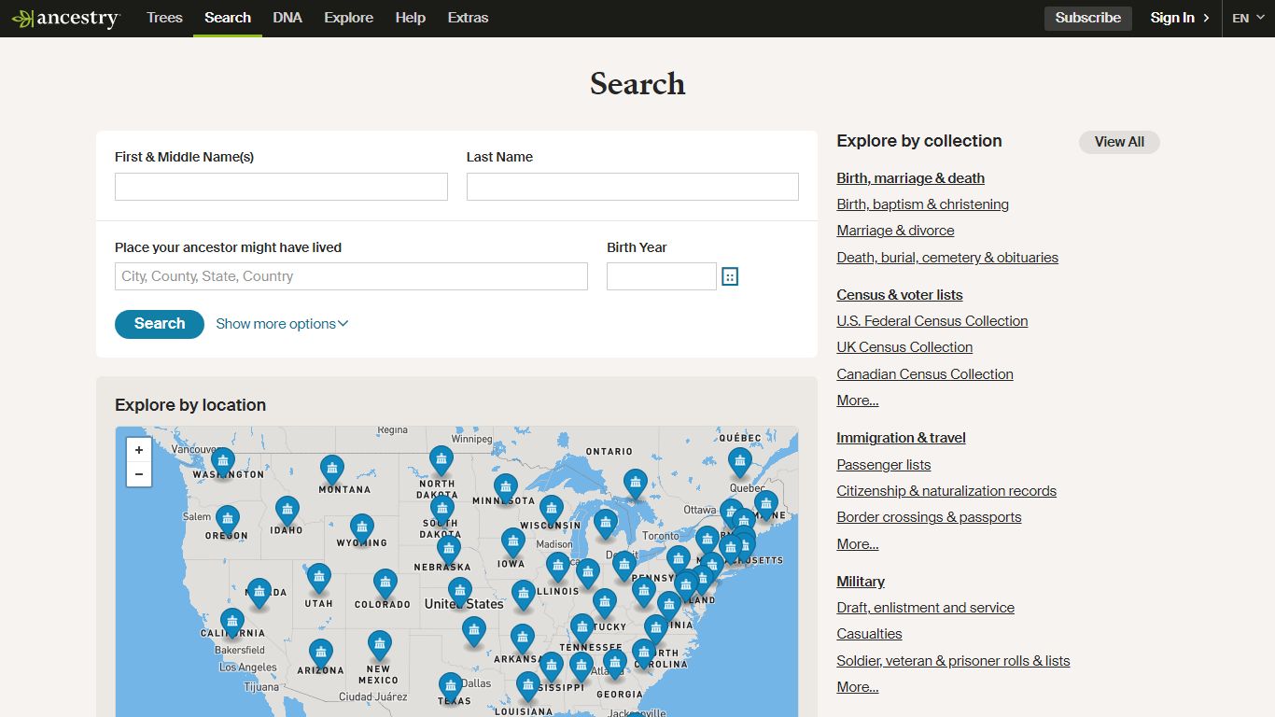The image size is (1275, 717).
Task: Select the Texas map pin
Action: pyautogui.click(x=451, y=687)
